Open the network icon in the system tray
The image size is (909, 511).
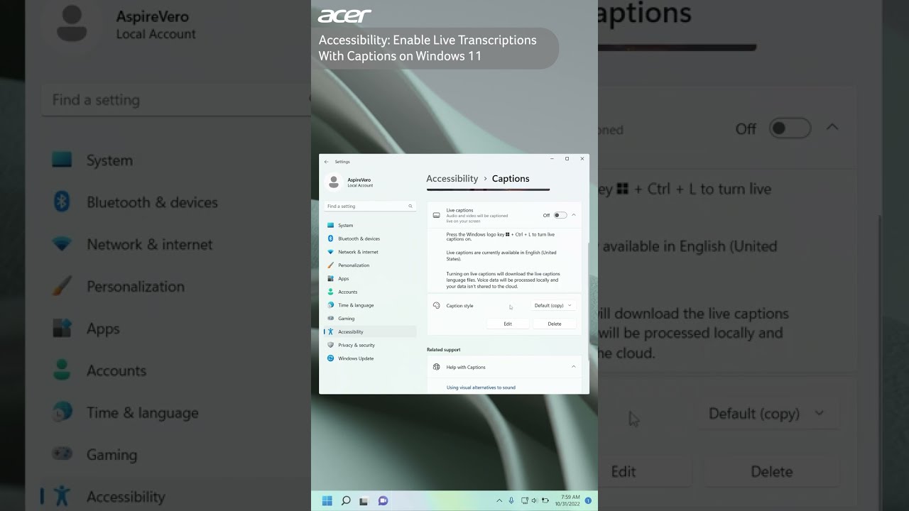(x=525, y=501)
